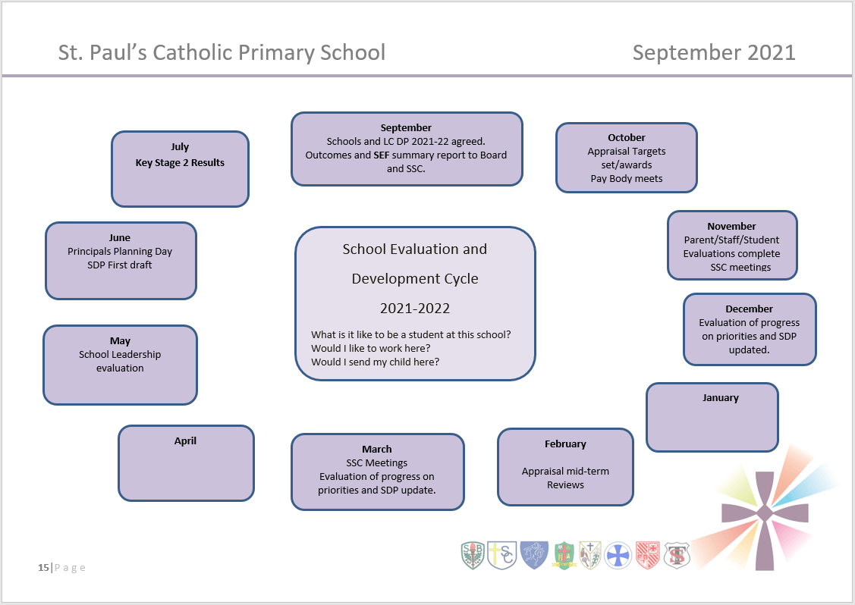Click 'Principals Planning Day' text
The width and height of the screenshot is (855, 605).
[119, 251]
